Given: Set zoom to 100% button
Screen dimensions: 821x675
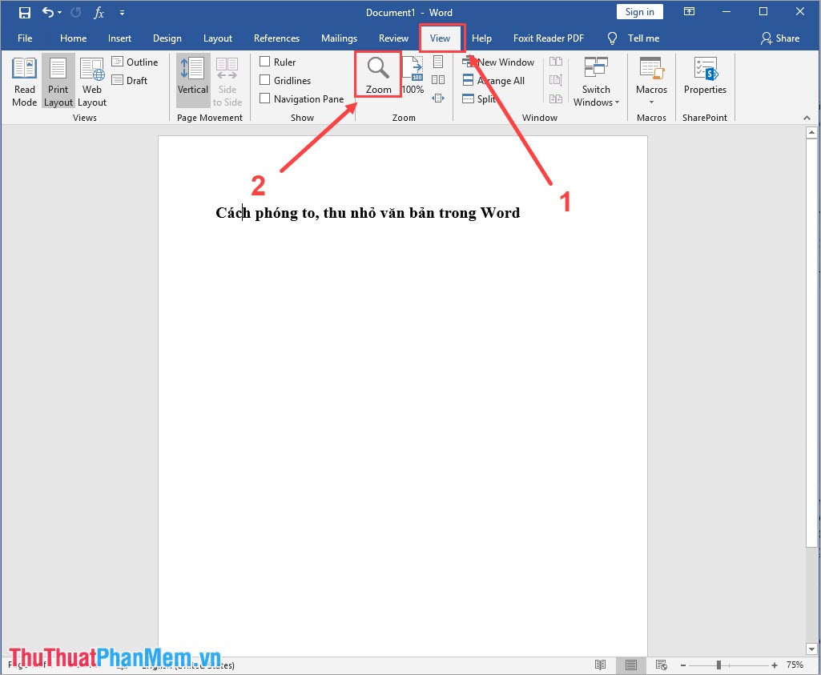Looking at the screenshot, I should (413, 76).
